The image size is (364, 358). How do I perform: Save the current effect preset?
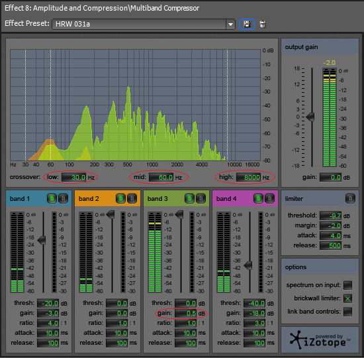pyautogui.click(x=247, y=24)
